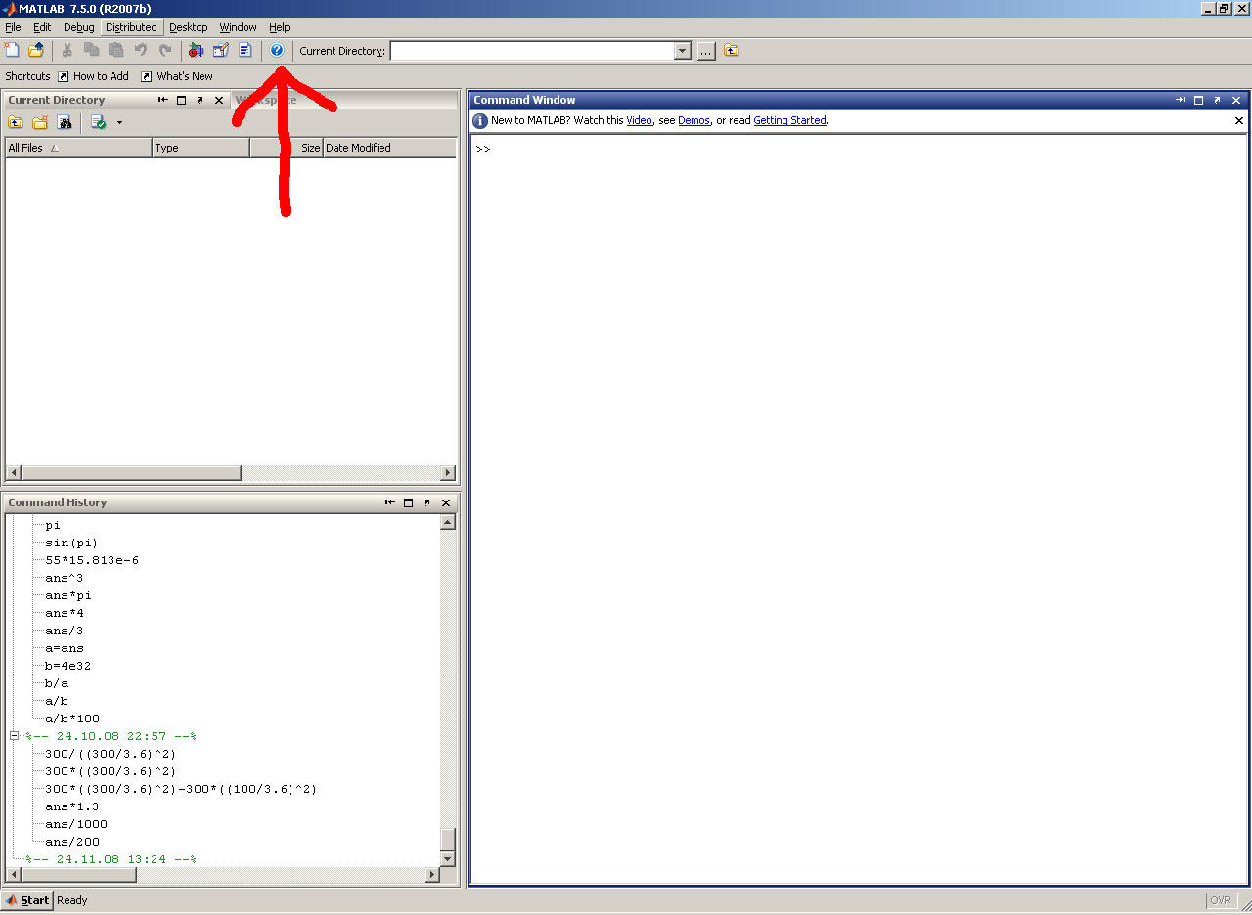Click the file report checkmark icon
The image size is (1252, 915).
point(98,122)
